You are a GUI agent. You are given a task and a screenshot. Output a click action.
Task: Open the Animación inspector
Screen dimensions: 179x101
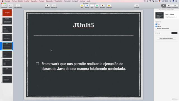click(169, 6)
